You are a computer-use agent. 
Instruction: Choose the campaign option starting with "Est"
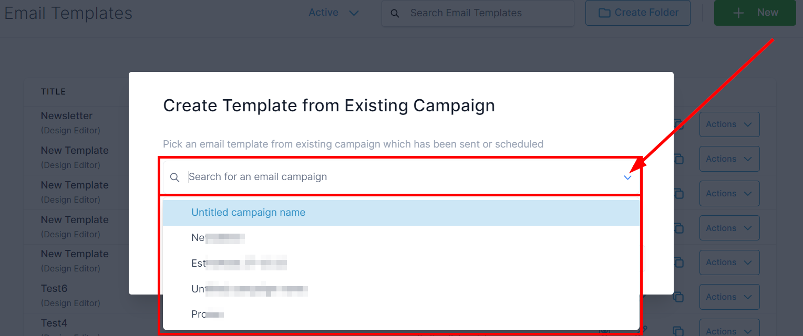[x=239, y=263]
